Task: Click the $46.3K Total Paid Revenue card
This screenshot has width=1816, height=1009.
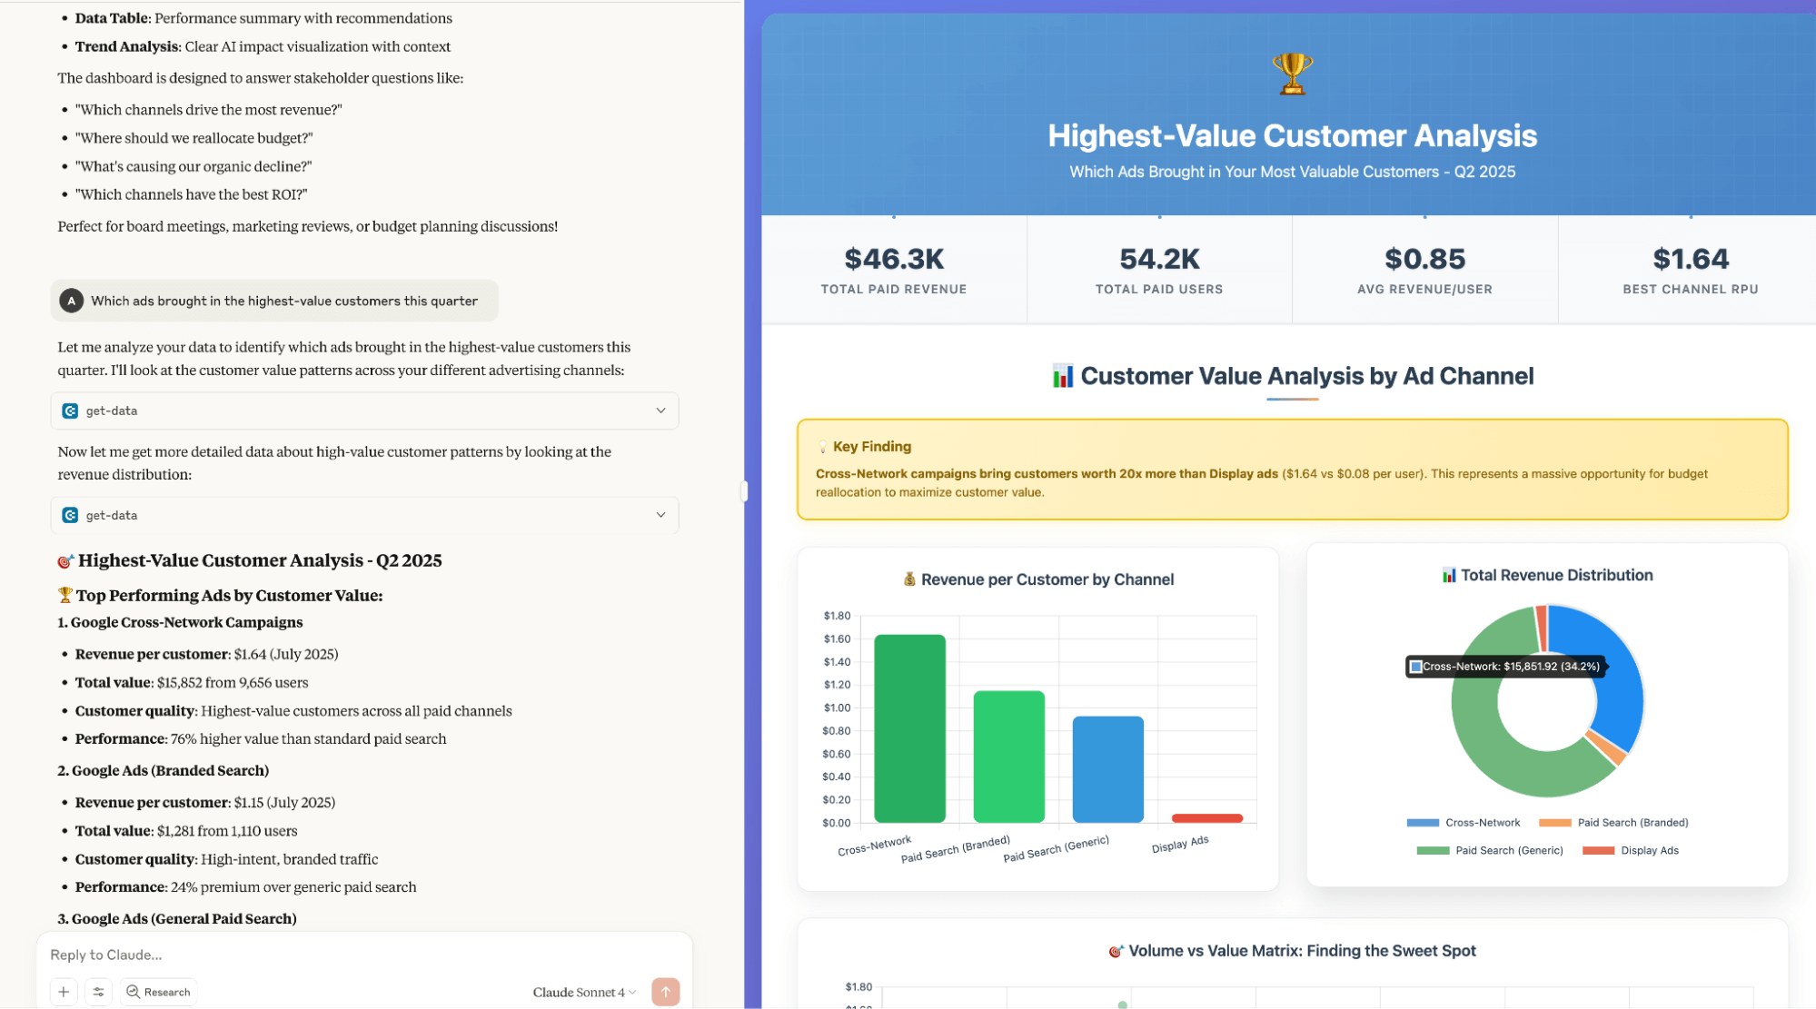Action: [x=894, y=270]
